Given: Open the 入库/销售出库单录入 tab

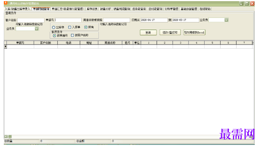Looking at the screenshot, I should pos(17,9).
